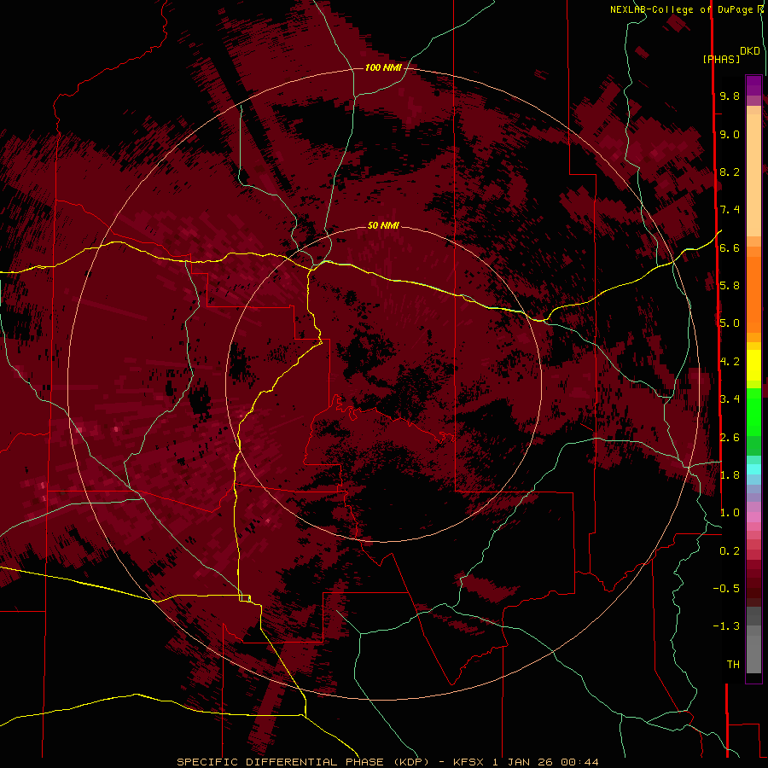Viewport: 768px width, 768px height.
Task: Click the "DKD" label above the color scale
Action: (750, 51)
